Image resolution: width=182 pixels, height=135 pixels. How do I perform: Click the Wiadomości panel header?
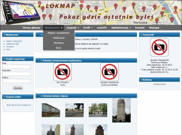tap(18, 35)
